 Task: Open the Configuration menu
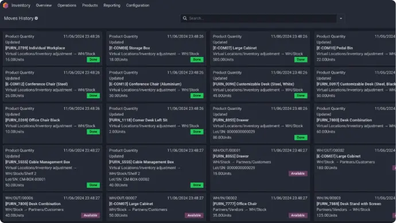point(138,5)
